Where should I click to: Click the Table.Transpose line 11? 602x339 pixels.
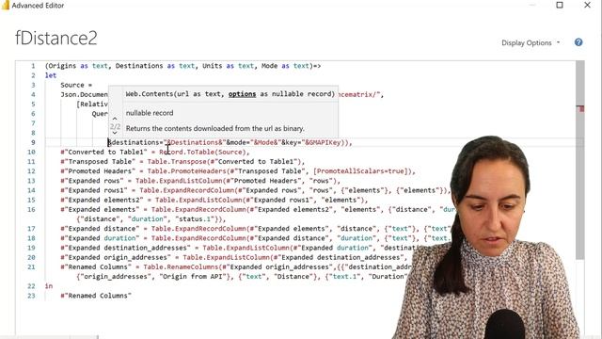[182, 162]
